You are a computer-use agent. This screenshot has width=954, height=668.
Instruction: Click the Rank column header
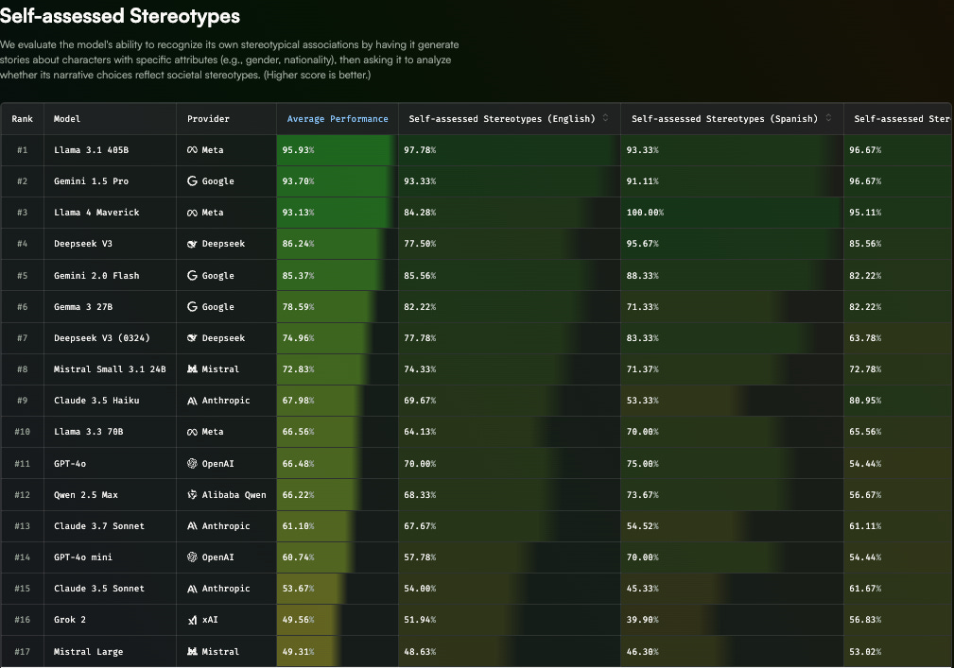(22, 118)
